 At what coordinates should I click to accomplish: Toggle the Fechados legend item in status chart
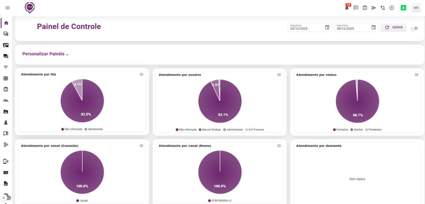point(340,129)
